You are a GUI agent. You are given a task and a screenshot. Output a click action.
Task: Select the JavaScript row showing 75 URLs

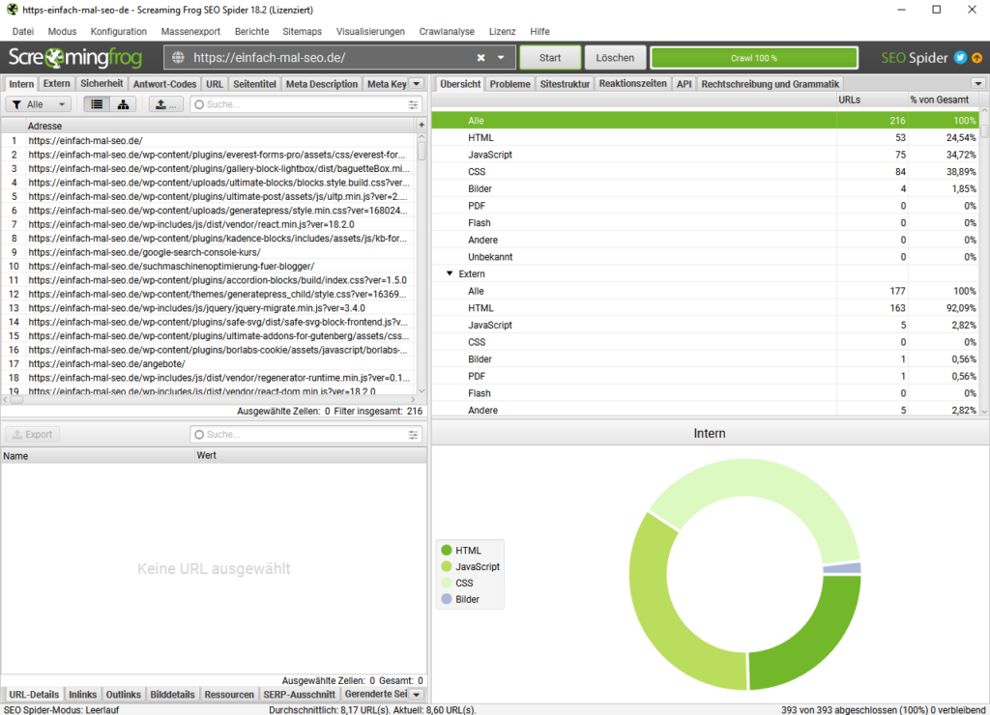(x=706, y=155)
